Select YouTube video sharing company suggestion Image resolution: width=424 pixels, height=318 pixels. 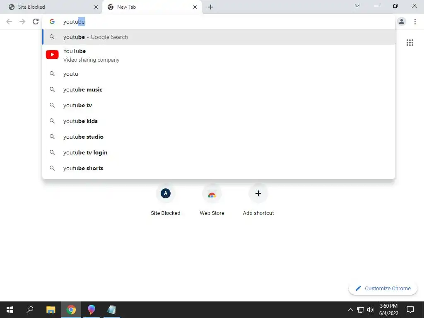pos(219,55)
